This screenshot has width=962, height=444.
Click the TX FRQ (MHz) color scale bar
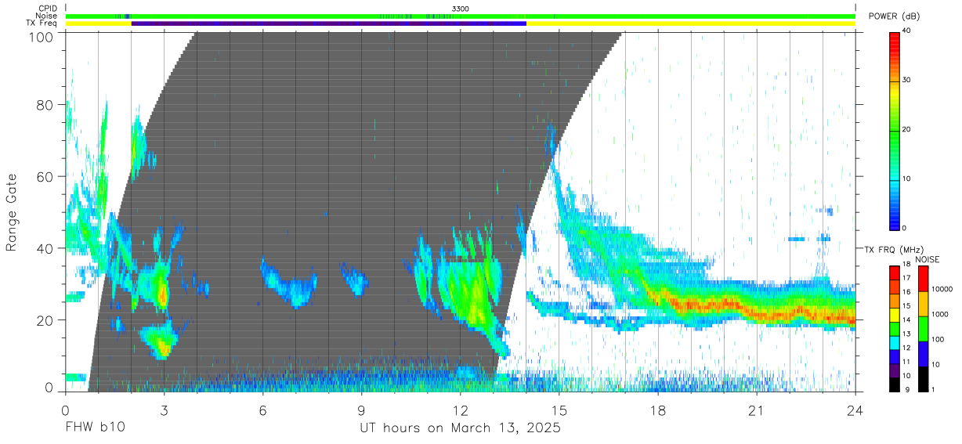(895, 329)
